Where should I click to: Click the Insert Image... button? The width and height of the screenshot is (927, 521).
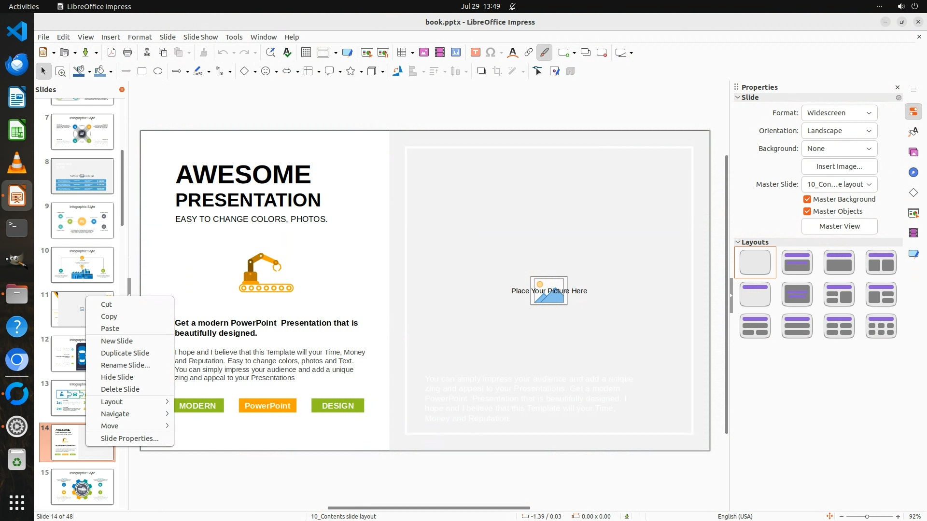click(839, 166)
